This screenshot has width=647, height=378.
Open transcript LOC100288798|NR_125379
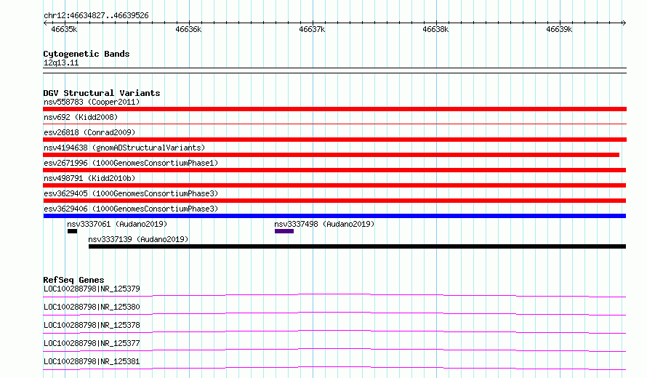[92, 289]
